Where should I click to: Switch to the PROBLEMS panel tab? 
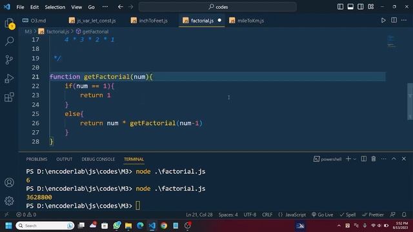(x=37, y=159)
